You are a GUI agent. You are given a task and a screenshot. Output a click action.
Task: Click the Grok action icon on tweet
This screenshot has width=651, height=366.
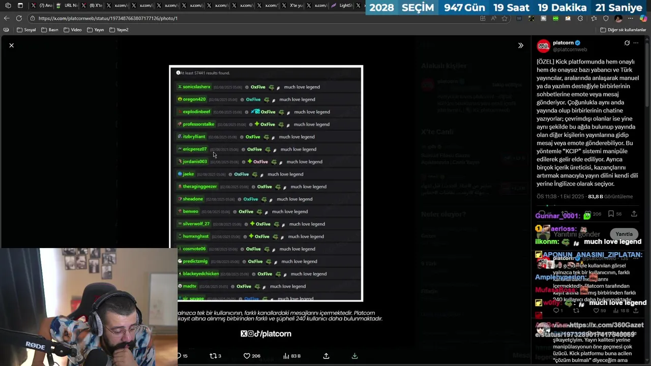coord(627,43)
